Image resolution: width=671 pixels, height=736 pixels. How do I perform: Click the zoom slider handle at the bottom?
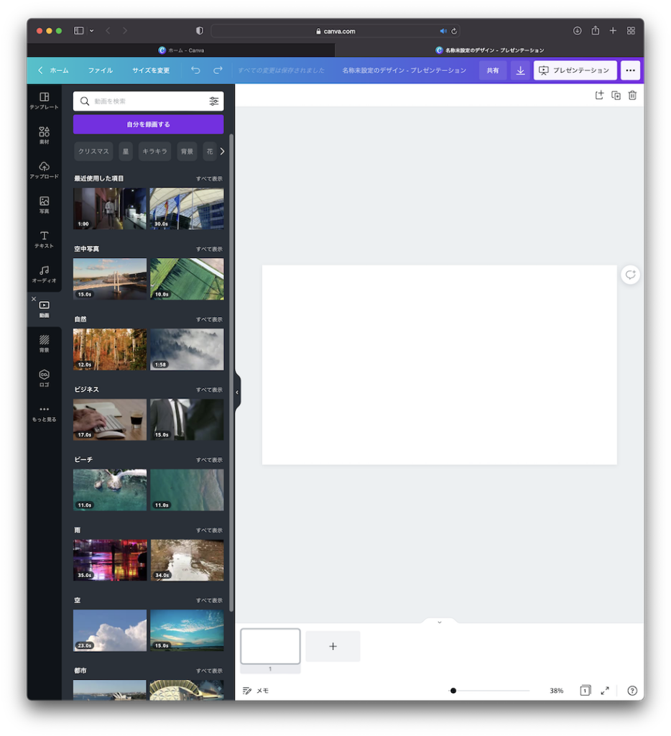click(453, 691)
